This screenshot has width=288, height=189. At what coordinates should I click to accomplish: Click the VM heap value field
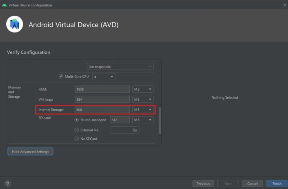click(x=102, y=99)
